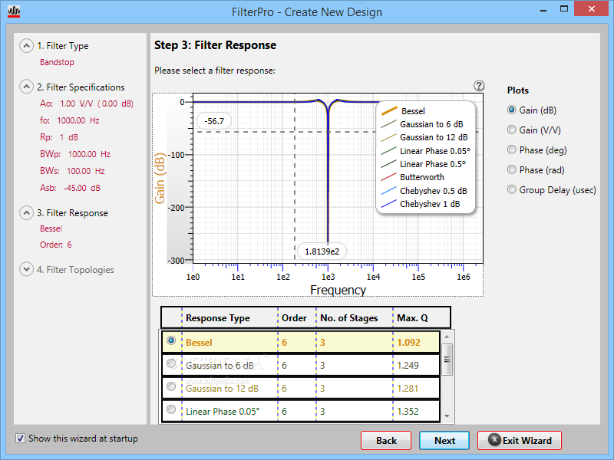Screen dimensions: 614x460
Task: Maximize the FilterPro window
Action: 564,9
